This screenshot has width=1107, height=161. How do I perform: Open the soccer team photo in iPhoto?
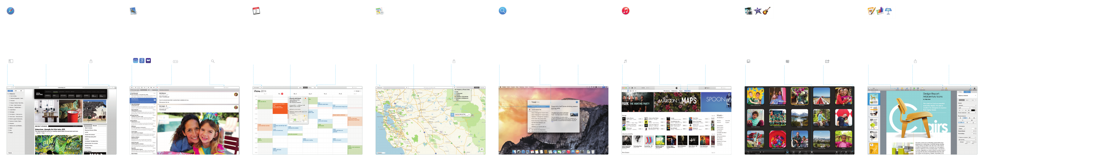(777, 117)
